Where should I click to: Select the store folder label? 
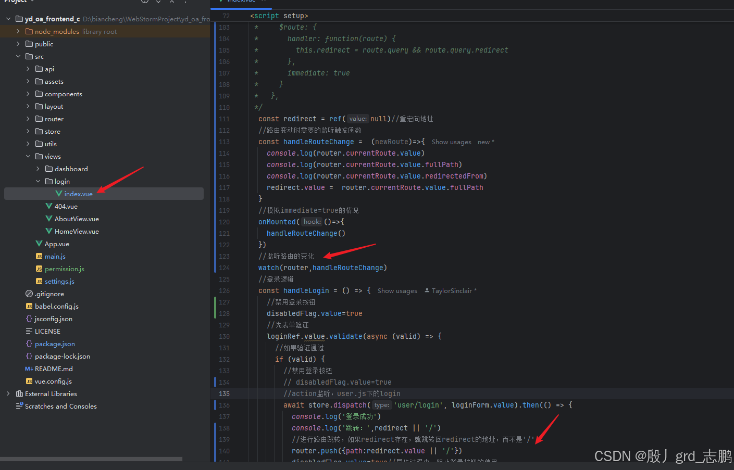tap(53, 132)
